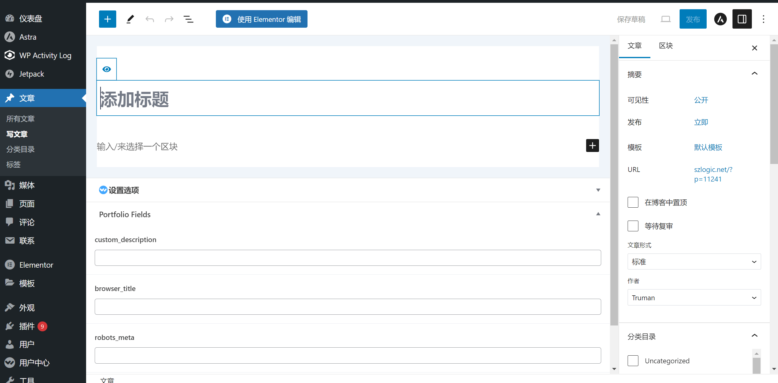Click the szlogic.net URL link
This screenshot has width=778, height=383.
pyautogui.click(x=713, y=174)
